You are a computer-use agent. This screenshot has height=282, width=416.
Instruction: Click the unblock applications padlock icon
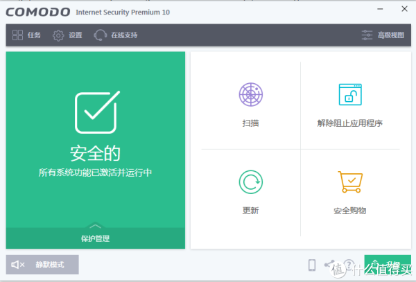click(350, 95)
